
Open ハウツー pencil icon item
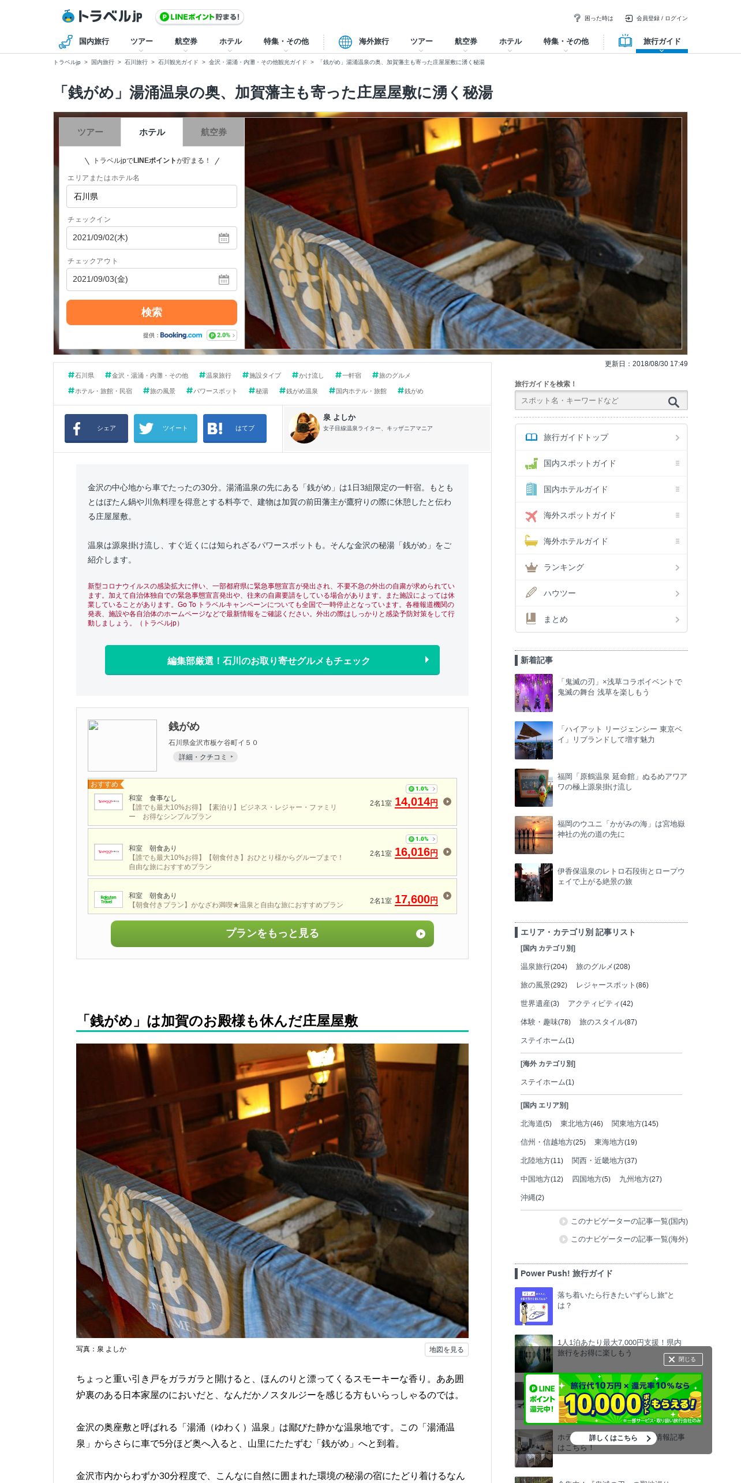(x=601, y=593)
